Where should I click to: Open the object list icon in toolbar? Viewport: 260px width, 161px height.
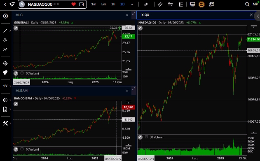click(180, 5)
